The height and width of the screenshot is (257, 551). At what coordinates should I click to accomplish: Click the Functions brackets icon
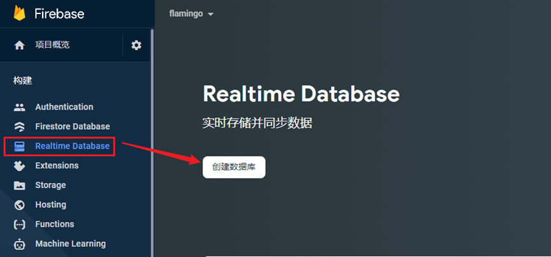(x=19, y=224)
